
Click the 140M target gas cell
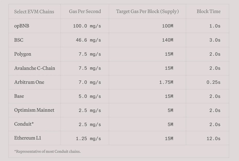click(x=168, y=40)
